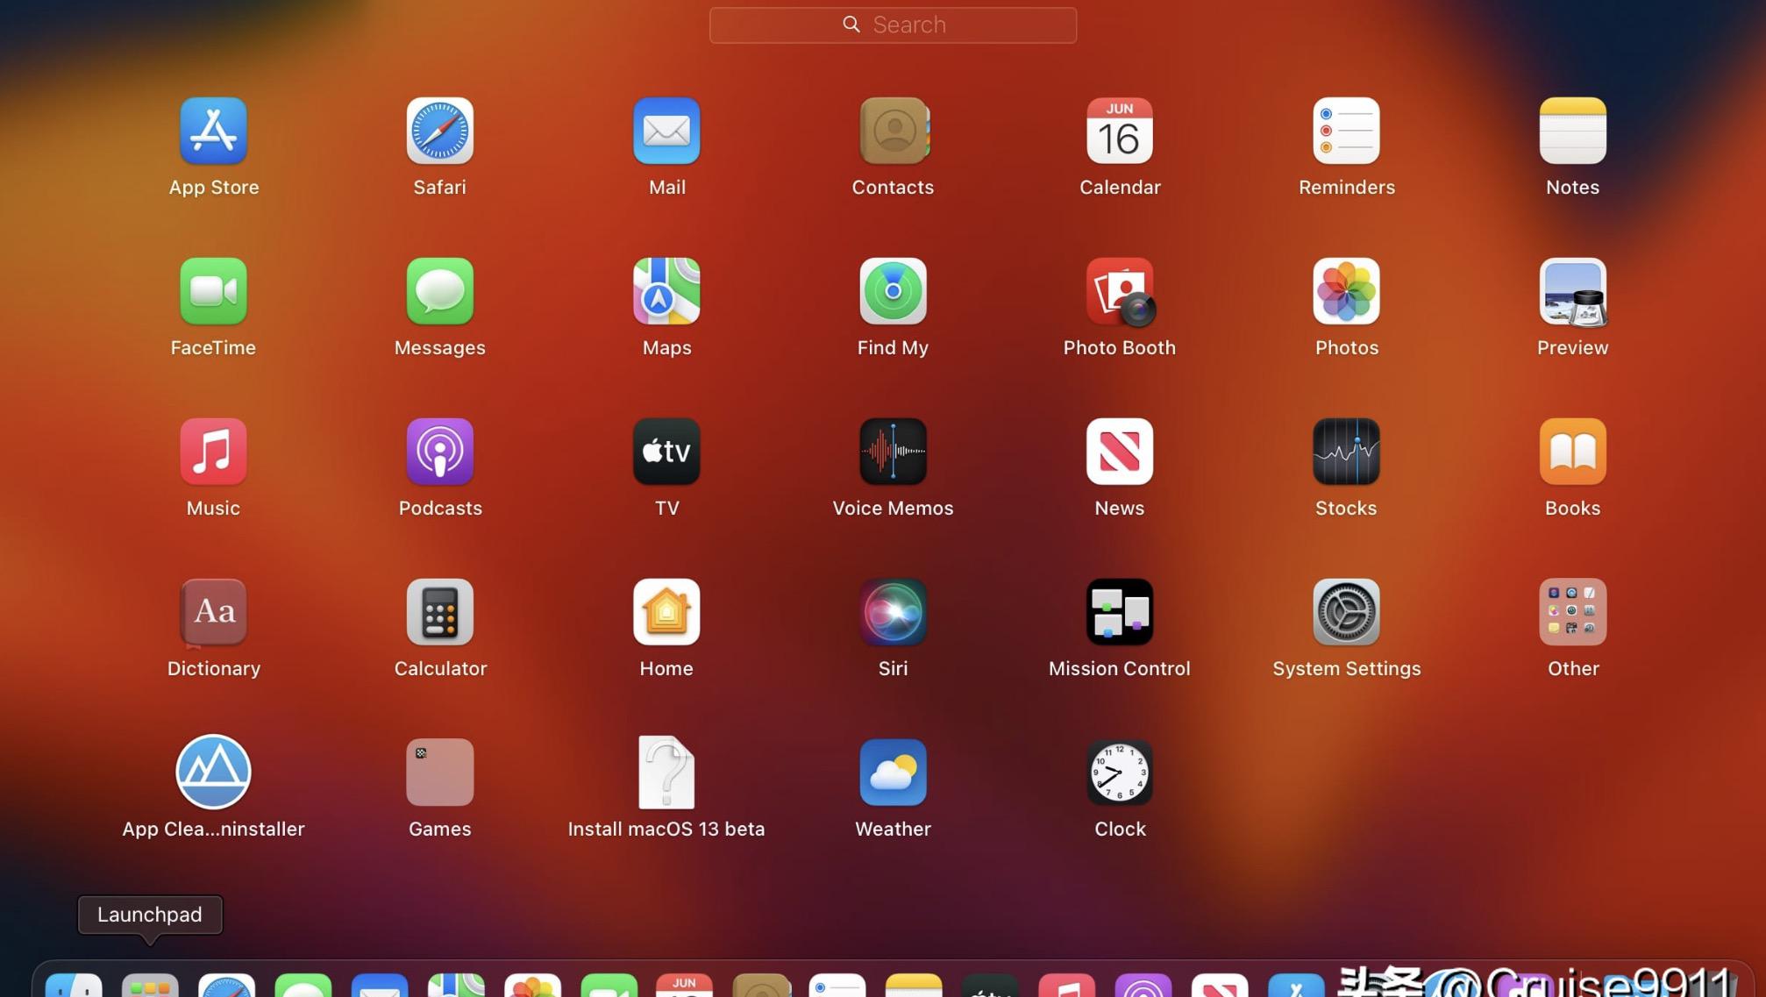
Task: Launch Photo Booth
Action: point(1120,291)
